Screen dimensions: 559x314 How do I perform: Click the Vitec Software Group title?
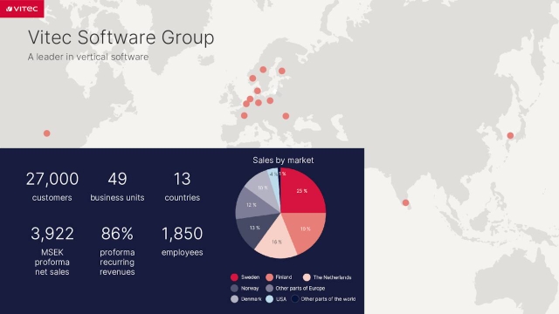tap(121, 38)
